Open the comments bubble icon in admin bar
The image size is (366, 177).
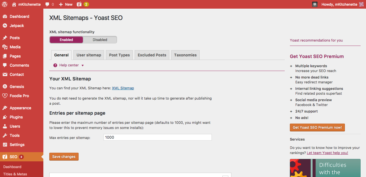[x=47, y=4]
